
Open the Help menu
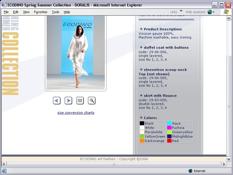tap(67, 12)
